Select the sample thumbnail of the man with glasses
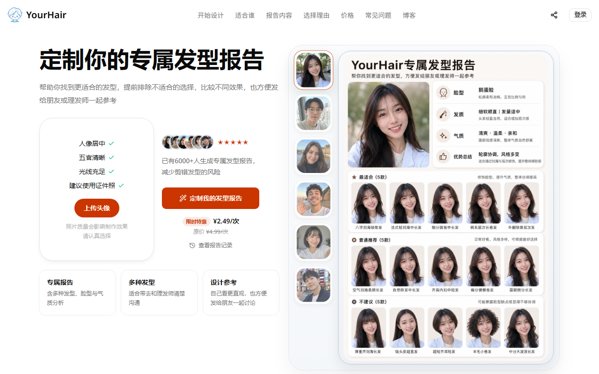The image size is (599, 374). 314,113
